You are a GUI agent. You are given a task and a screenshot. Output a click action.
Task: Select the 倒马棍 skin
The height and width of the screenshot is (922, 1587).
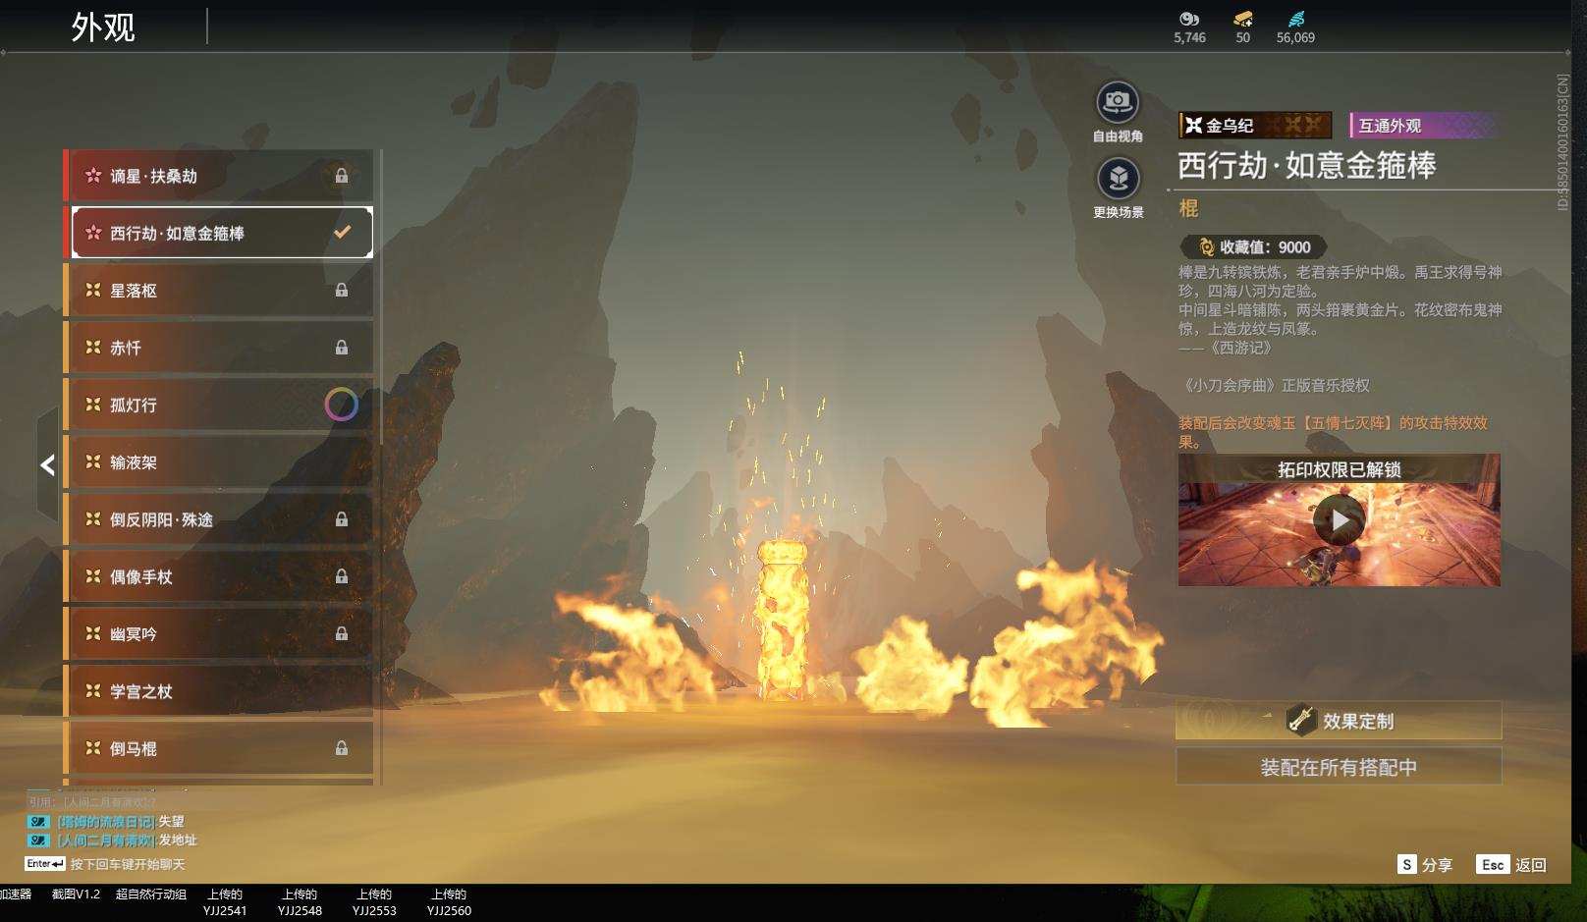[x=218, y=748]
